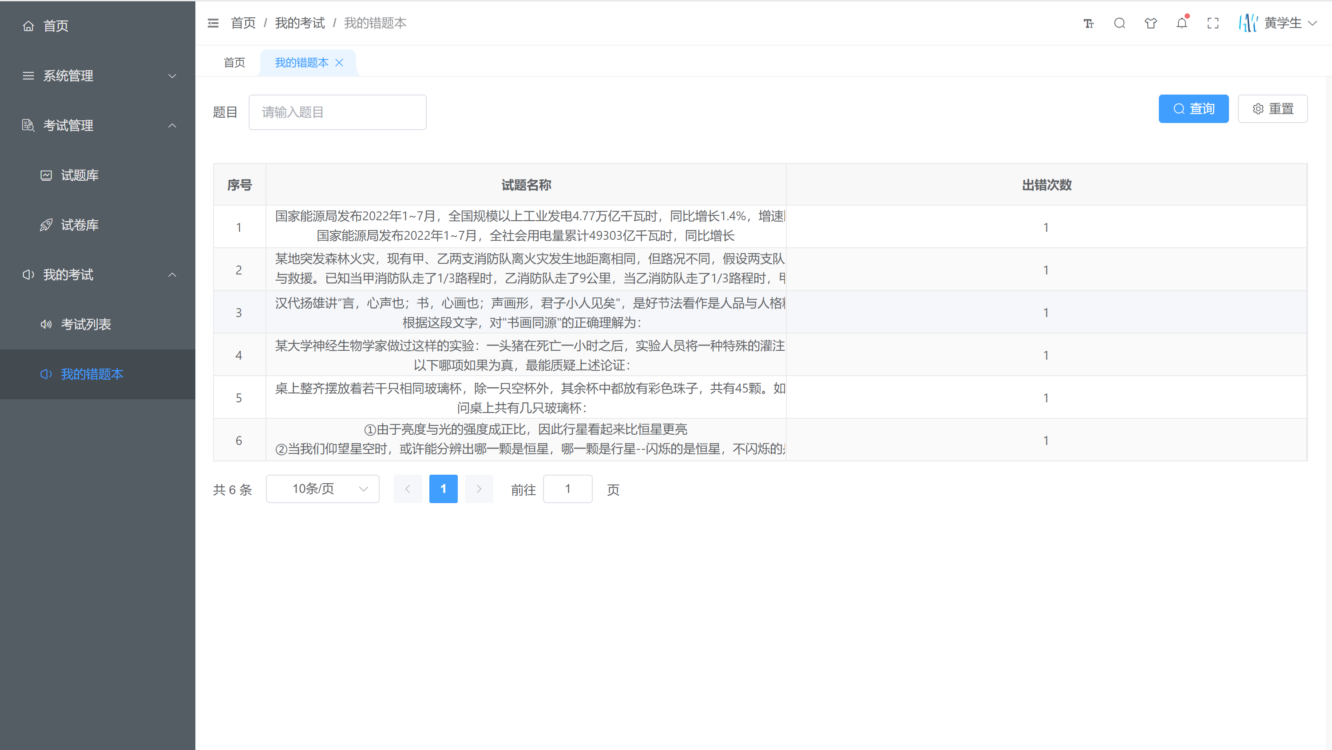Open notifications bell icon
Screen dimensions: 1332x750
(x=1182, y=23)
